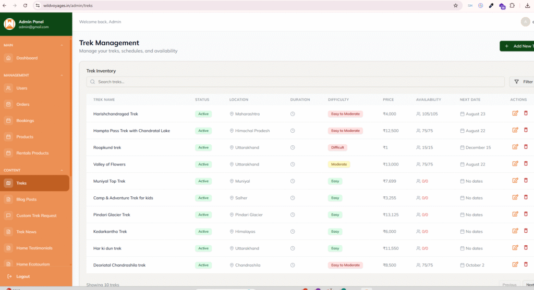Click price ₹7,699
The image size is (534, 290).
point(389,181)
